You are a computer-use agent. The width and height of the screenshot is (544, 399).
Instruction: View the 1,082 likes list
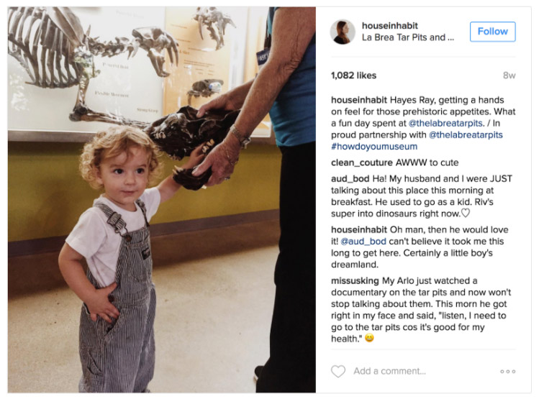[x=353, y=75]
